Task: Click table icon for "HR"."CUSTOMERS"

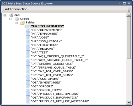Action: (28, 26)
